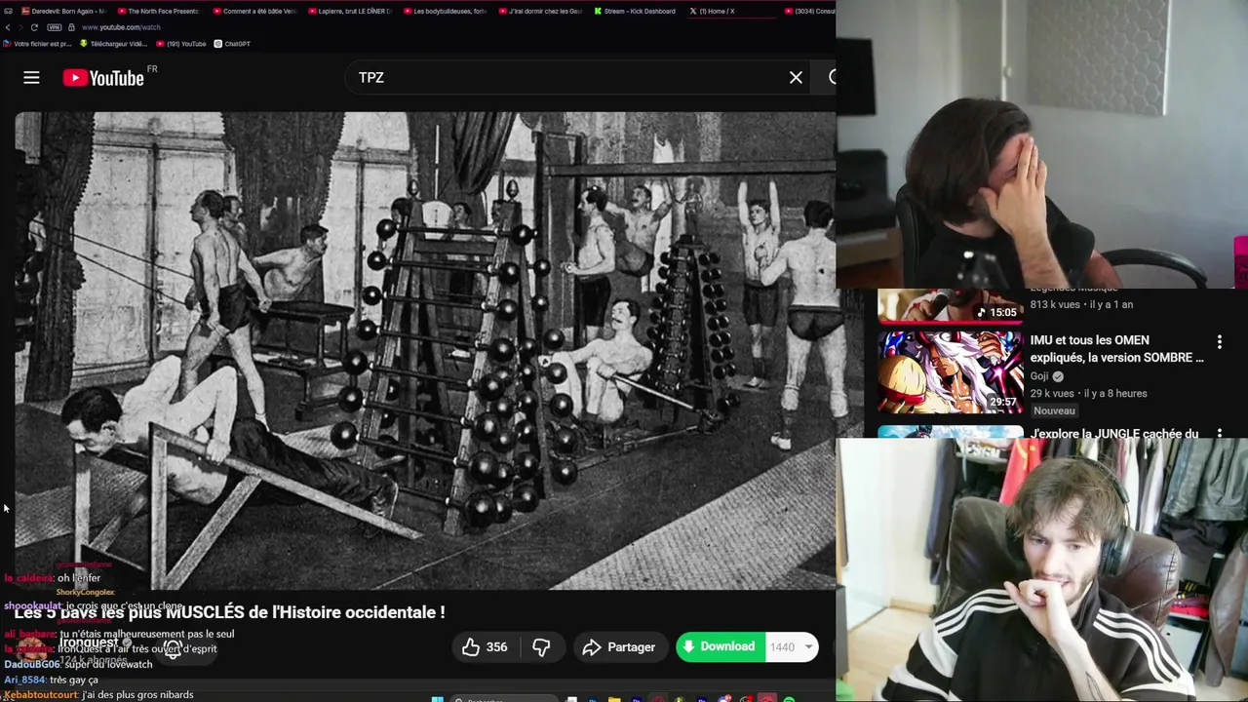1248x702 pixels.
Task: Switch to the Comment a été bâtie Venise tab
Action: (x=253, y=11)
